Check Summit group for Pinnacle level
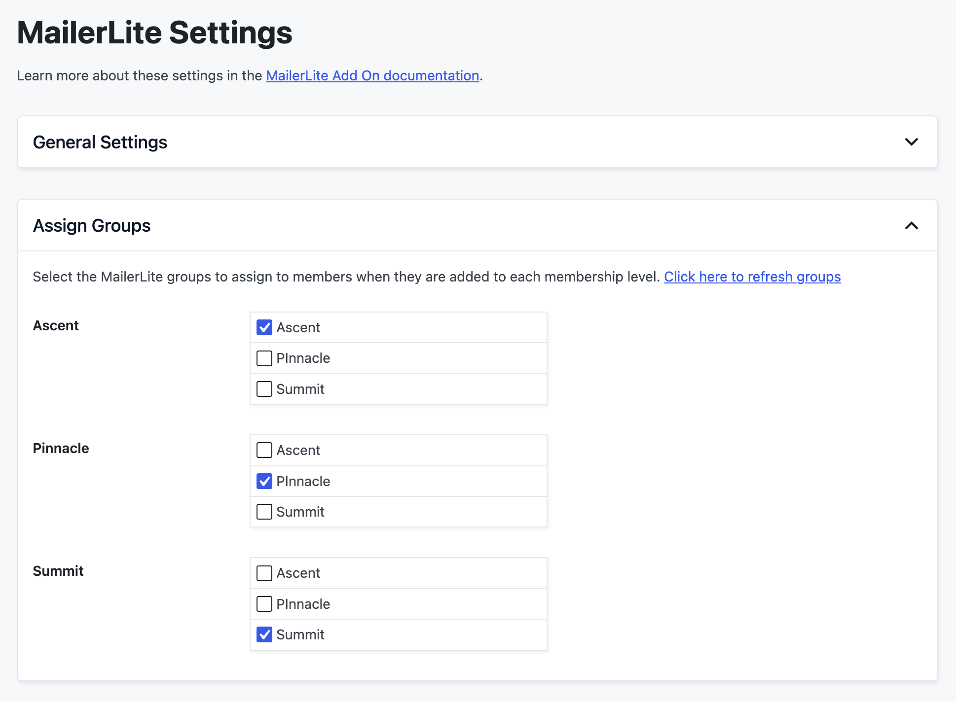This screenshot has width=956, height=702. point(264,512)
